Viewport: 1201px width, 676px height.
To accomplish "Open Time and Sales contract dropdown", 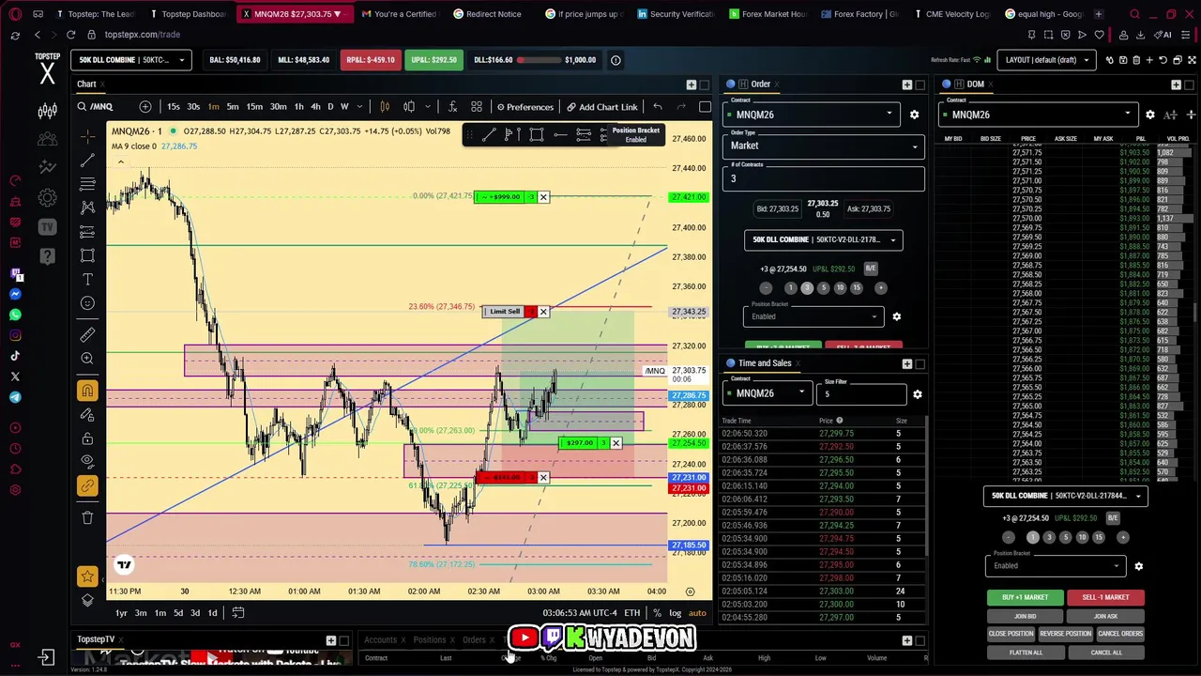I will point(766,393).
